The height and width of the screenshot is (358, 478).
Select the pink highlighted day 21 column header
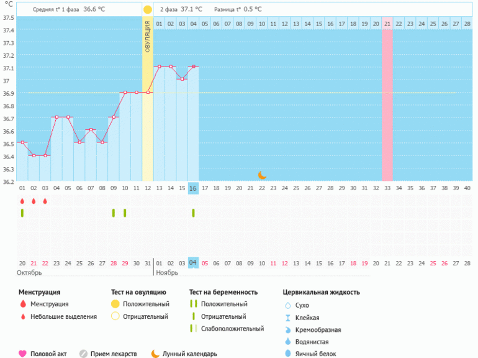(x=387, y=24)
